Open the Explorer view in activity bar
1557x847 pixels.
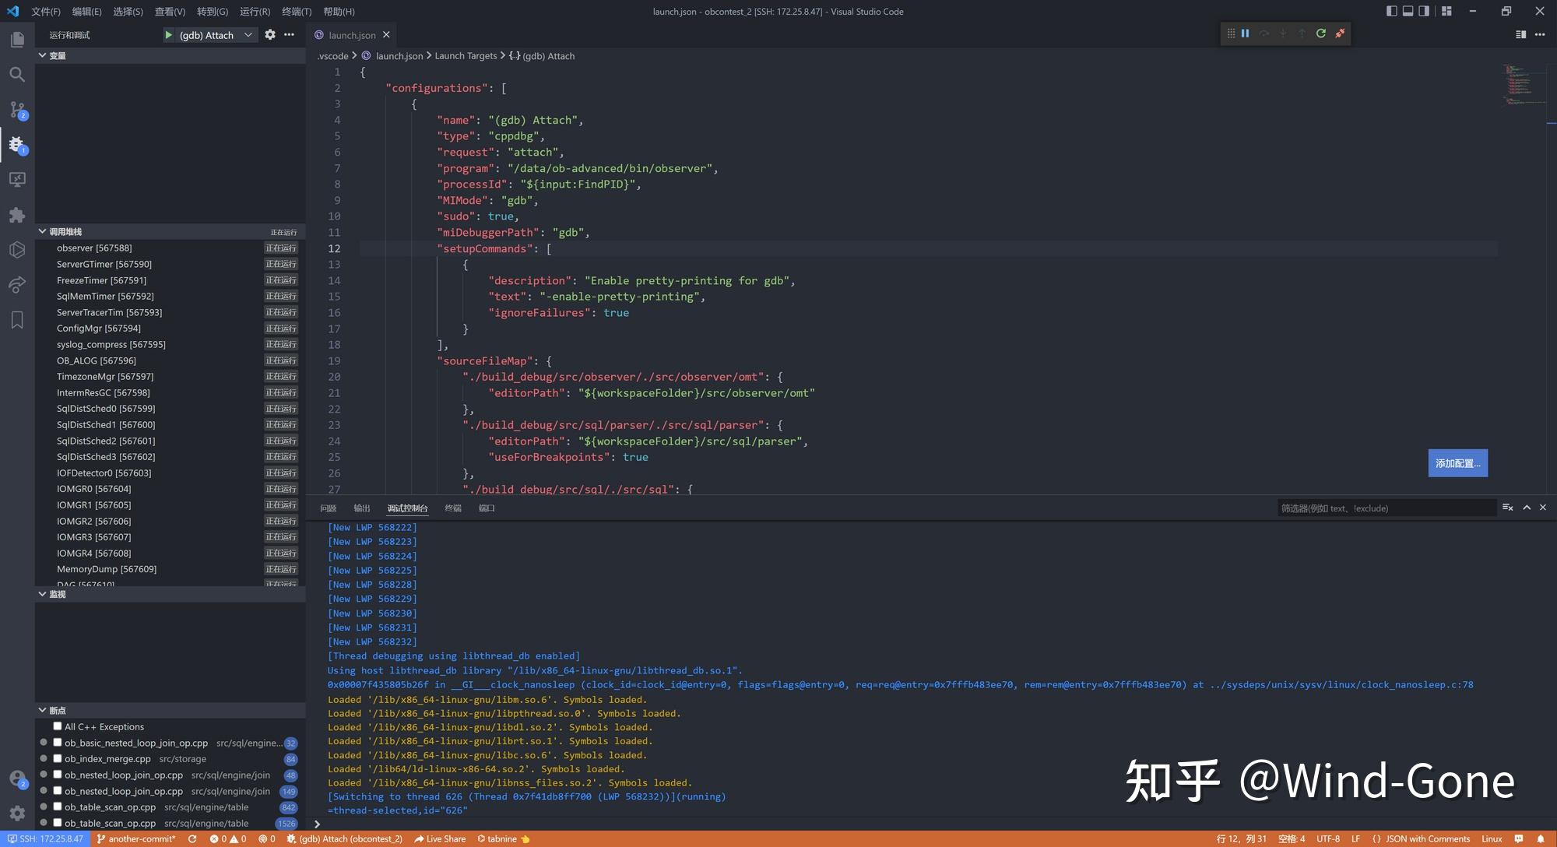(x=17, y=39)
